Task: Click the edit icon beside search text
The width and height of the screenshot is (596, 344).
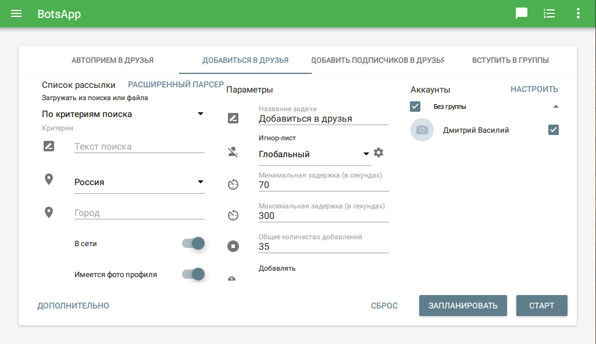Action: 49,146
